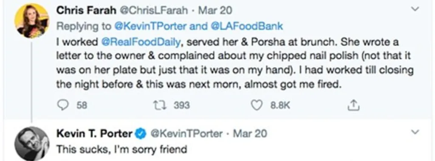Image resolution: width=435 pixels, height=161 pixels.
Task: Click the 393 retweets count
Action: click(x=182, y=105)
